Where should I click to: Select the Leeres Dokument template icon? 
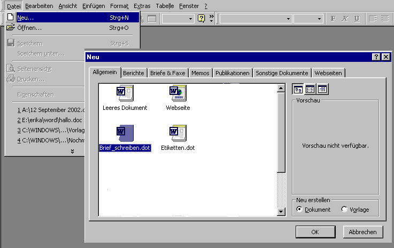click(125, 94)
